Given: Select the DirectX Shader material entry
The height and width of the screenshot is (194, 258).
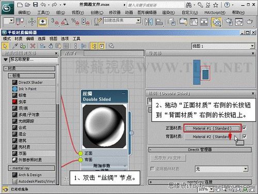Looking at the screenshot, I should click(34, 82).
